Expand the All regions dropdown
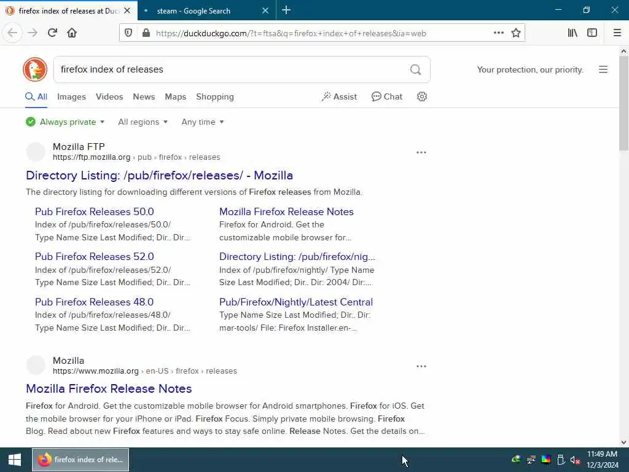The width and height of the screenshot is (629, 472). pyautogui.click(x=143, y=122)
